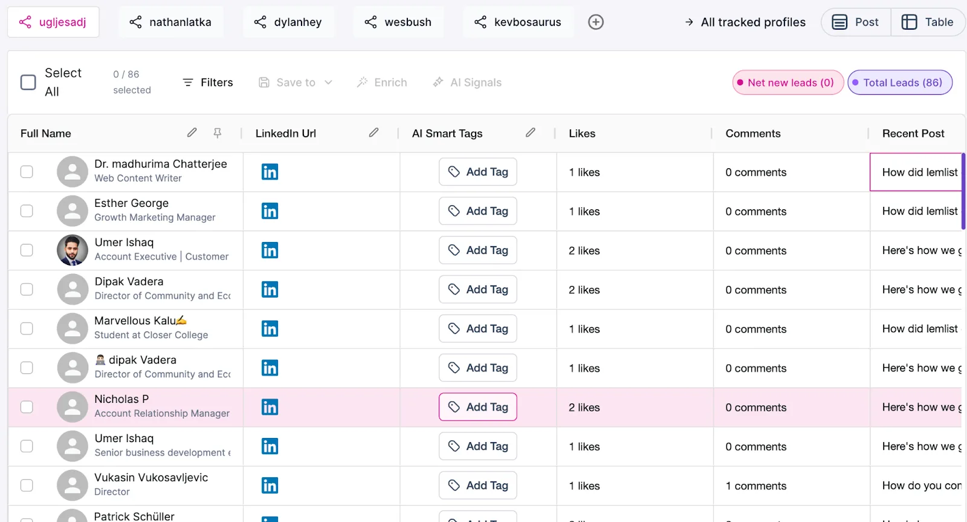Click the Likes column header
The height and width of the screenshot is (522, 967).
582,133
